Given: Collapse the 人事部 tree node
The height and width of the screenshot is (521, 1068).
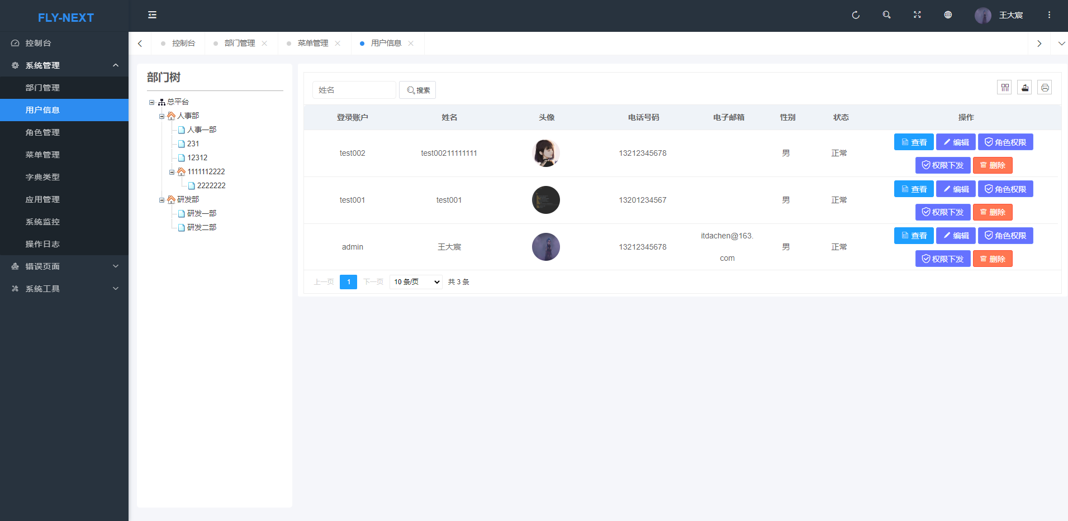Looking at the screenshot, I should (162, 116).
